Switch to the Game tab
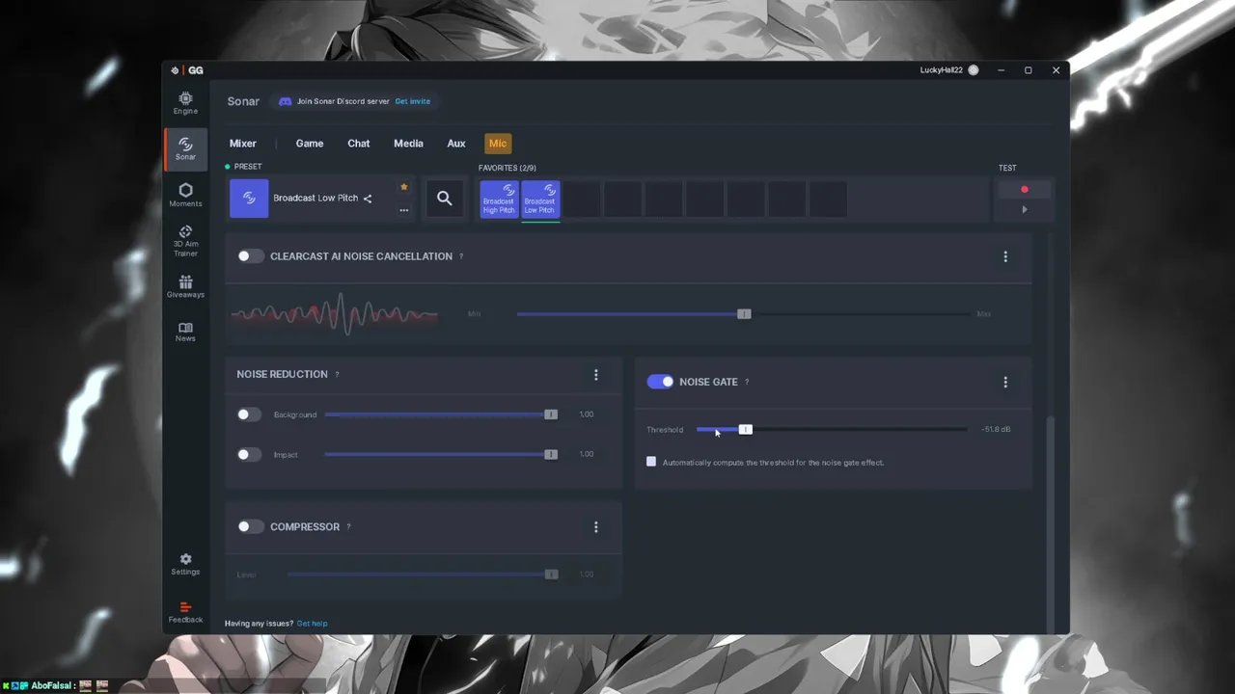 click(310, 144)
